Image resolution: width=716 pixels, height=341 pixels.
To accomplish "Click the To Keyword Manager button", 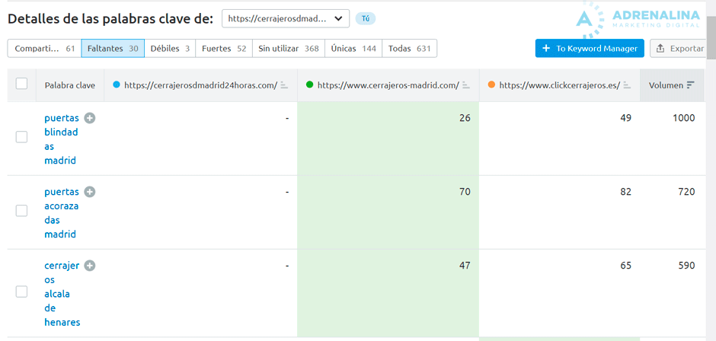I will tap(590, 49).
